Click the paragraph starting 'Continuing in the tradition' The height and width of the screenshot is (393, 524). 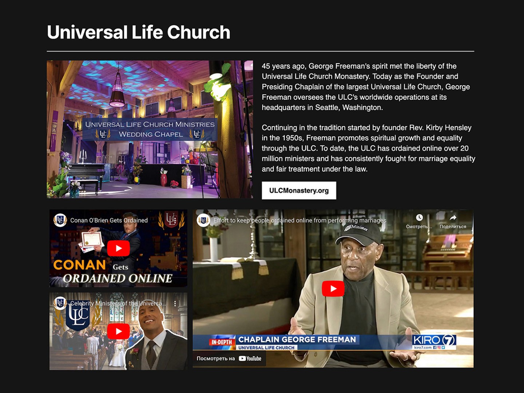pos(368,148)
